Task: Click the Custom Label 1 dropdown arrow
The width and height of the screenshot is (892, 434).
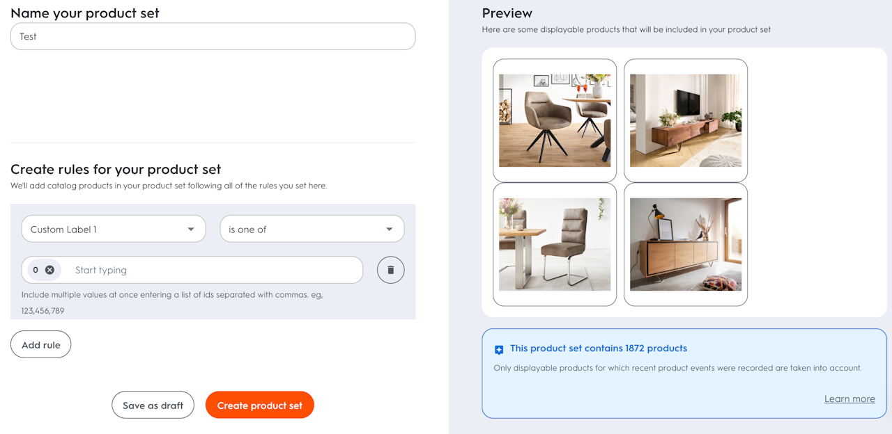Action: tap(191, 230)
